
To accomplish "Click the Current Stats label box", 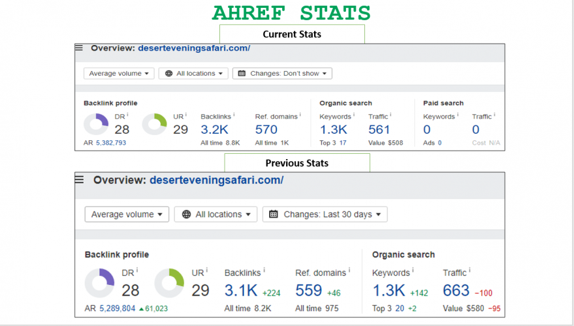I will 292,35.
